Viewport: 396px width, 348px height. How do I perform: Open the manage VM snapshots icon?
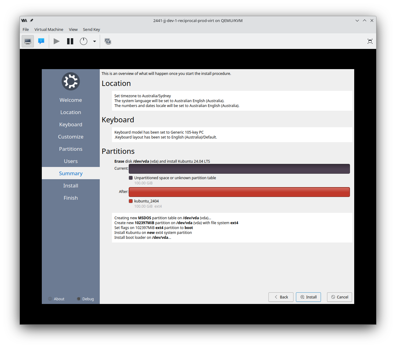108,41
